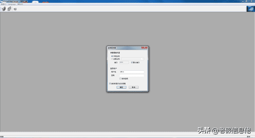Focus the password input field

click(132, 75)
